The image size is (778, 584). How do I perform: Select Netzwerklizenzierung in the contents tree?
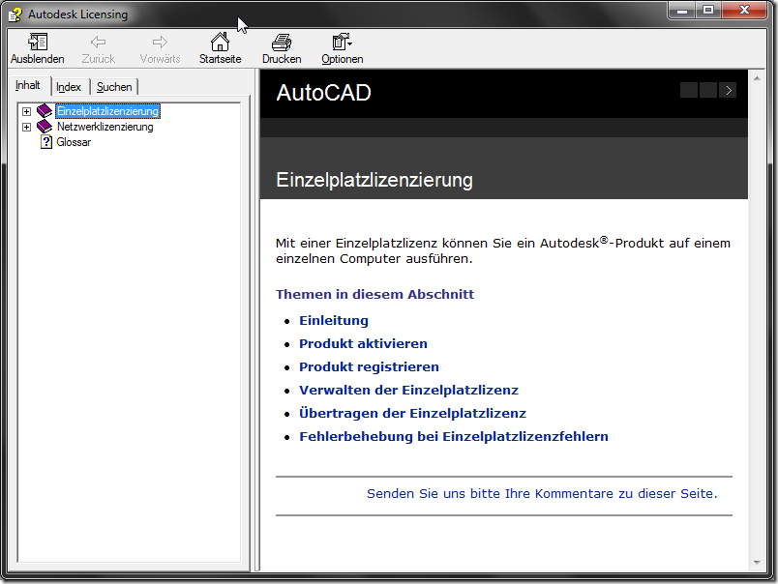(x=105, y=127)
